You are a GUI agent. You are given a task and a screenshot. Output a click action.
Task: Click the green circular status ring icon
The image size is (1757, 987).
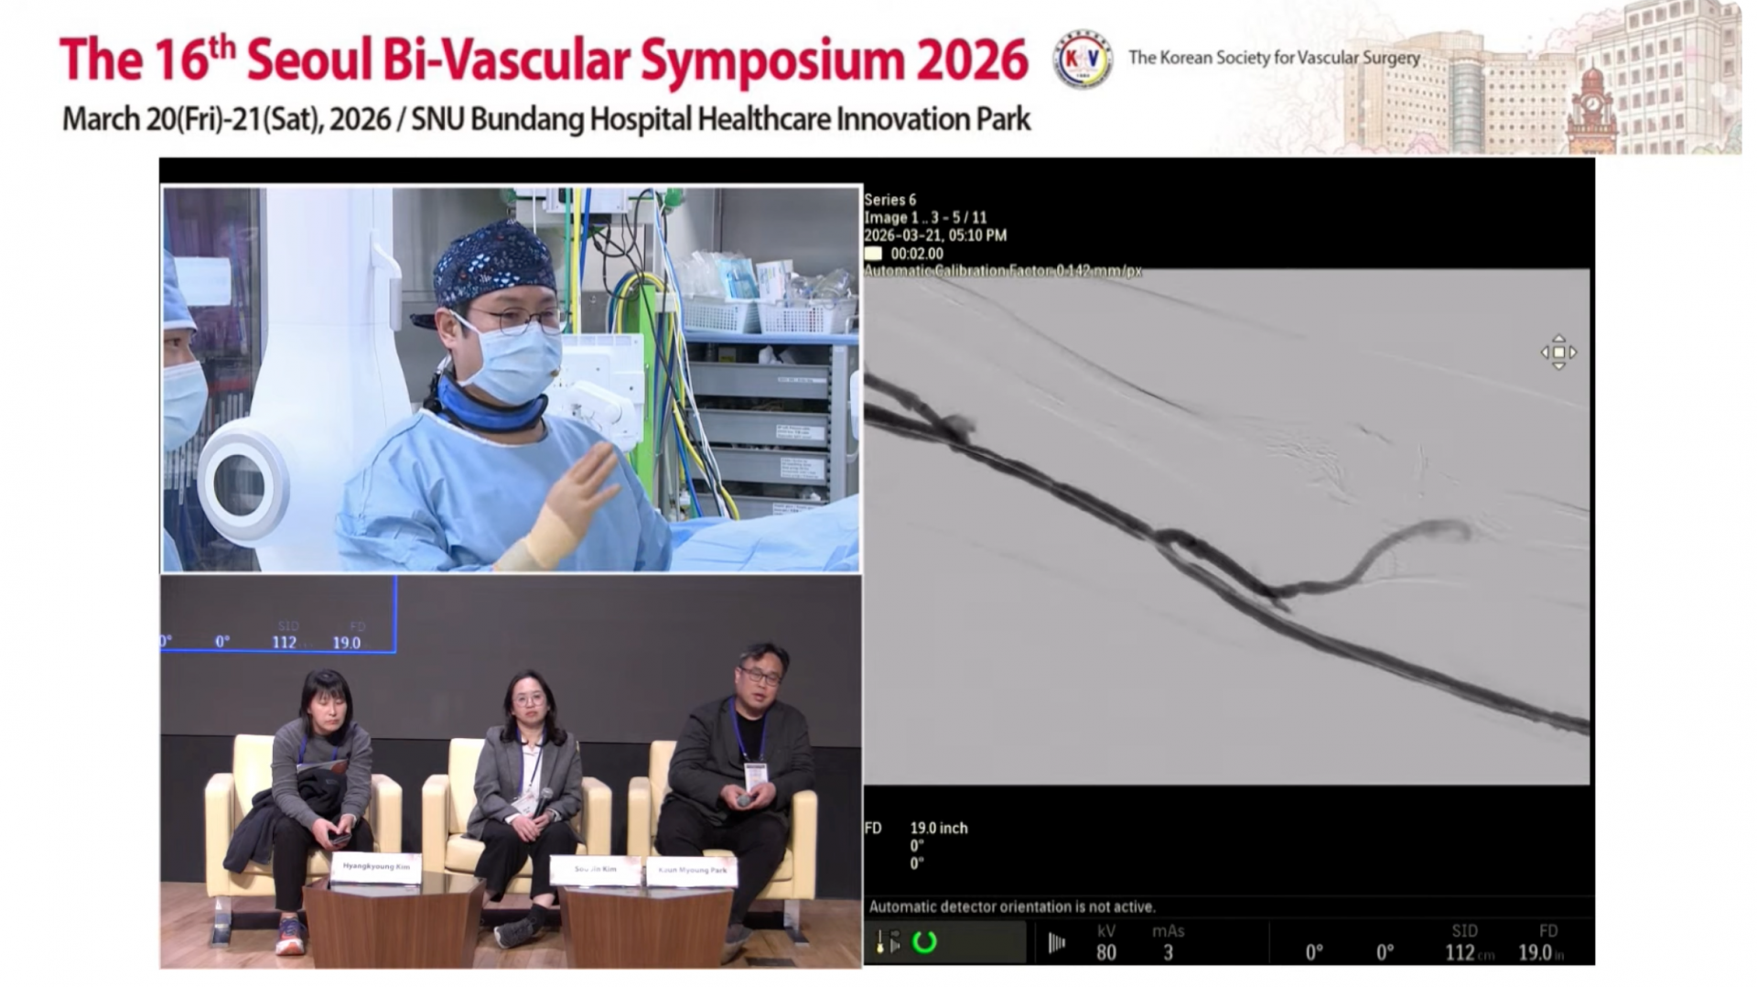[x=924, y=942]
